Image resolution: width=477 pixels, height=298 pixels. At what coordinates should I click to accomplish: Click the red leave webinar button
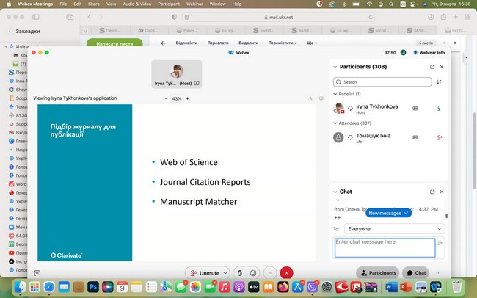point(286,273)
